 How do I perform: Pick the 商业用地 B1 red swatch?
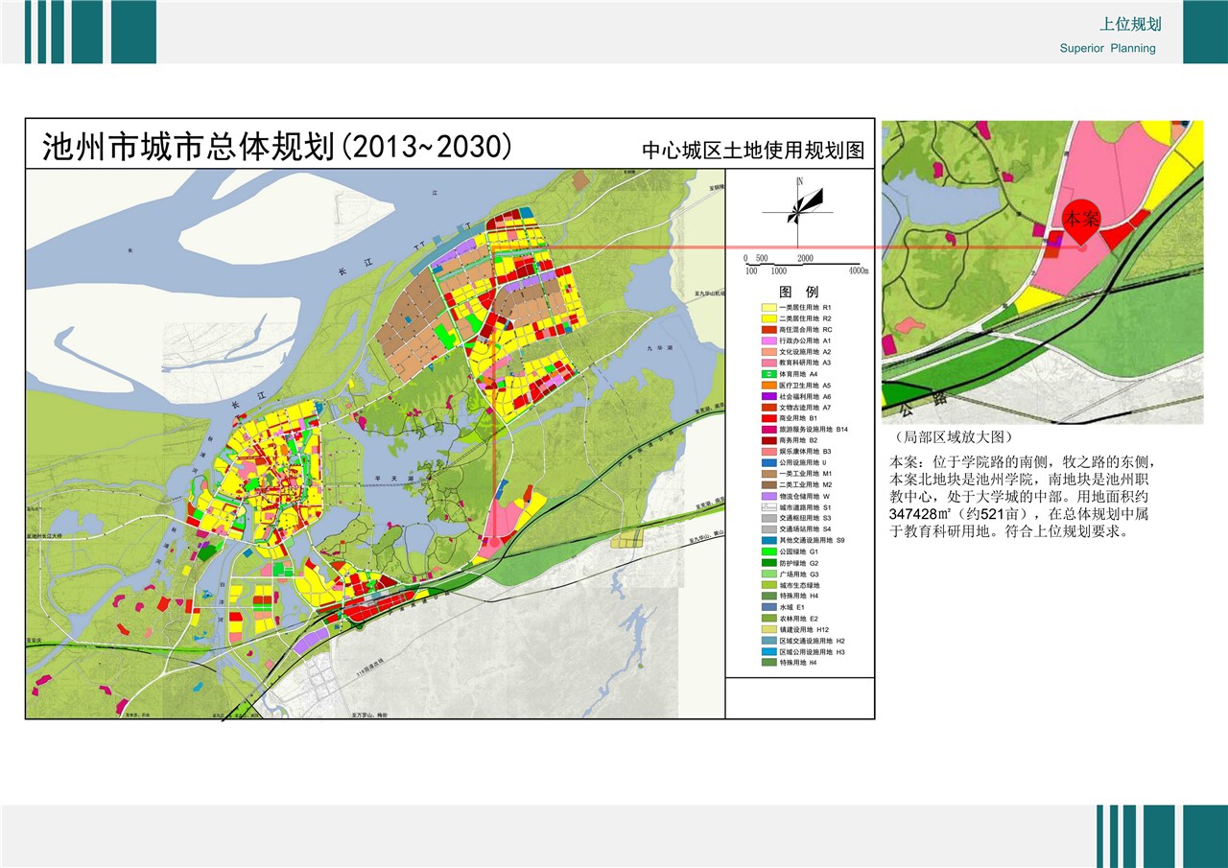coord(768,418)
